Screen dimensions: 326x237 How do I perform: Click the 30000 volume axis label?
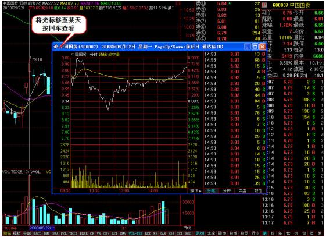tap(188, 202)
